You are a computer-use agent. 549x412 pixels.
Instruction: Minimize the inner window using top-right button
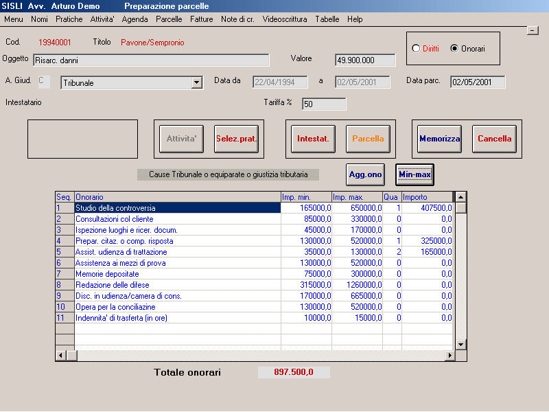pos(533,30)
